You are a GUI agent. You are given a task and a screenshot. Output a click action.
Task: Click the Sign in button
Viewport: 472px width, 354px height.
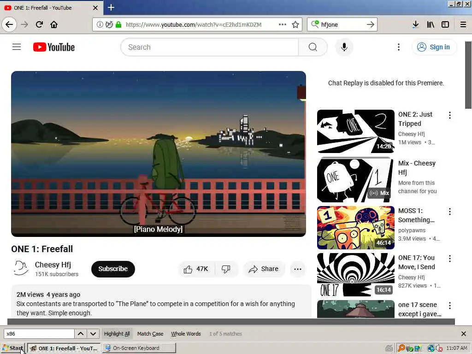pyautogui.click(x=433, y=47)
